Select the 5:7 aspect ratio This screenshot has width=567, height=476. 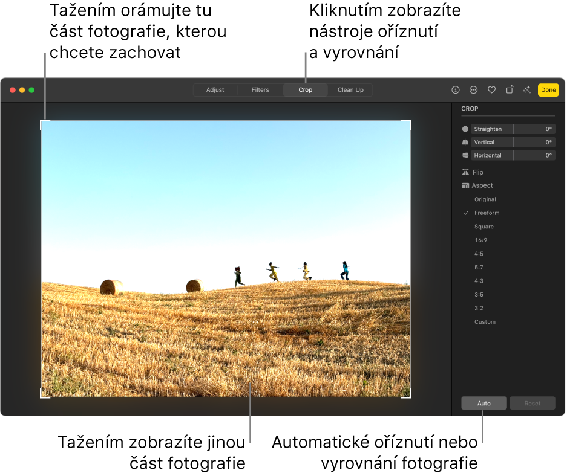479,268
